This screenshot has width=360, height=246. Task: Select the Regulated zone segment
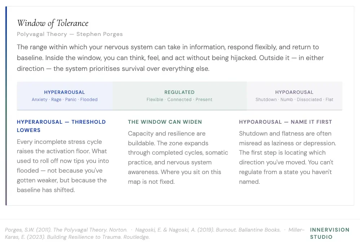pyautogui.click(x=180, y=96)
